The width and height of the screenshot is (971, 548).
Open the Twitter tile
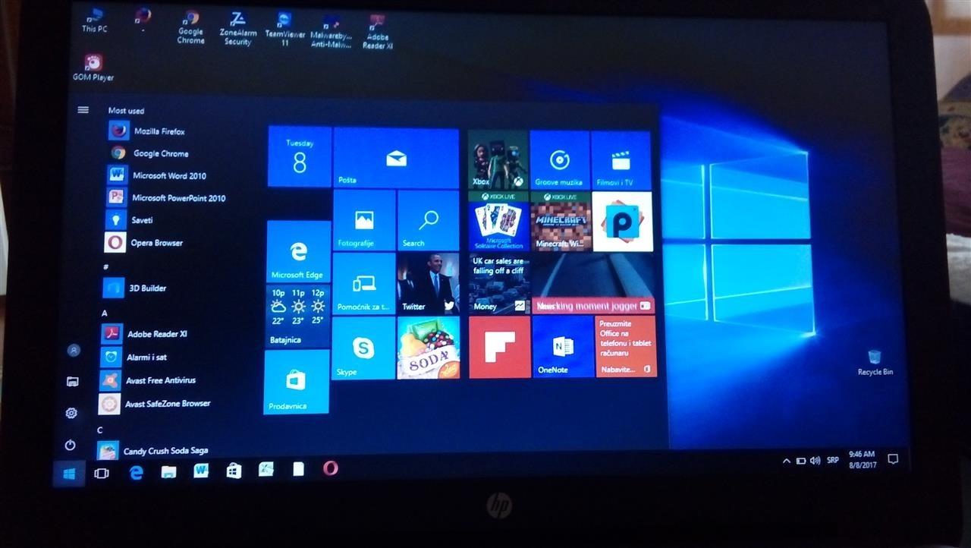click(x=428, y=284)
